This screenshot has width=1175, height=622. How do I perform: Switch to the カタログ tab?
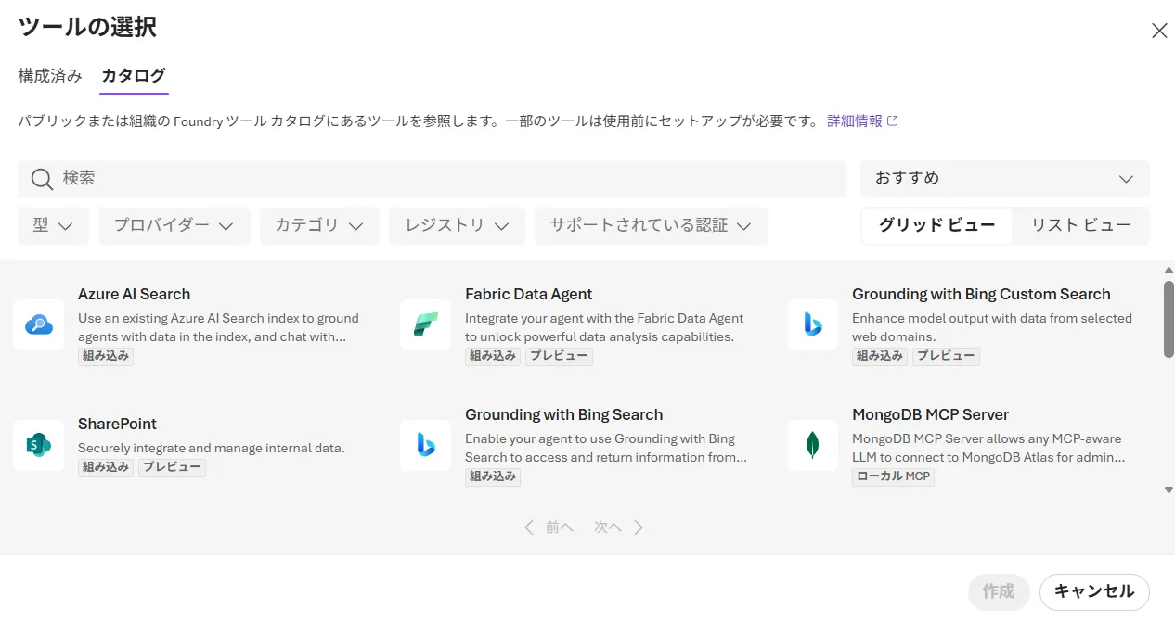134,76
